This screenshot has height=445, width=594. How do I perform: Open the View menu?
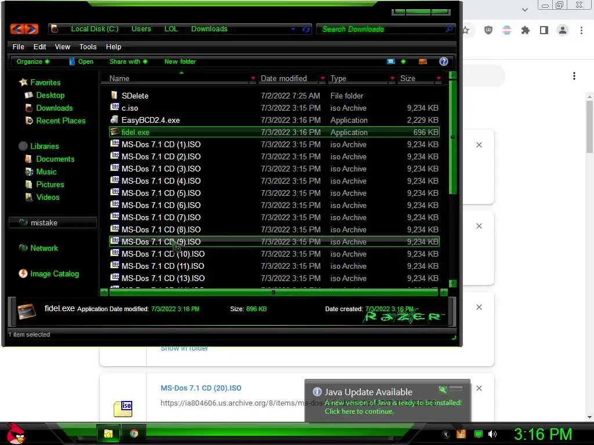tap(63, 46)
